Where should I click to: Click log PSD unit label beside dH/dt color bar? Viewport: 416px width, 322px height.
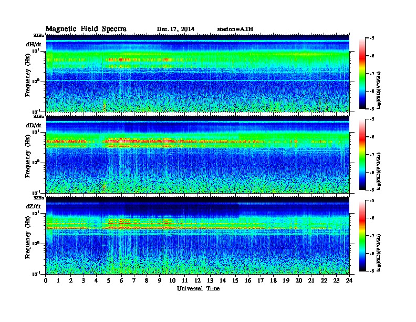[x=379, y=90]
